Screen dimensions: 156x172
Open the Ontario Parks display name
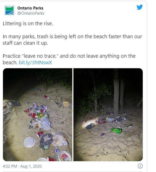click(30, 8)
